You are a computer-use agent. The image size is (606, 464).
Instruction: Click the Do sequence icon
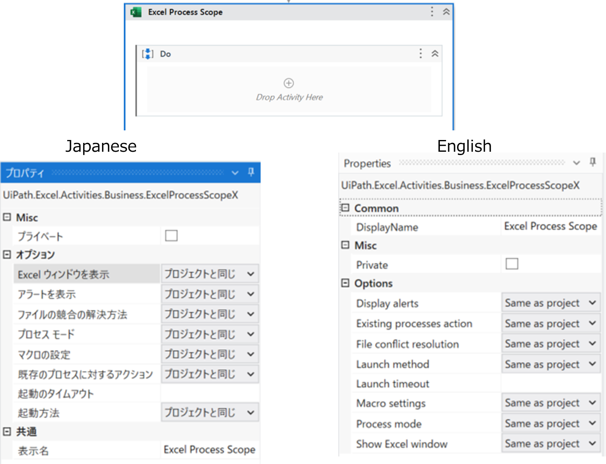click(148, 54)
